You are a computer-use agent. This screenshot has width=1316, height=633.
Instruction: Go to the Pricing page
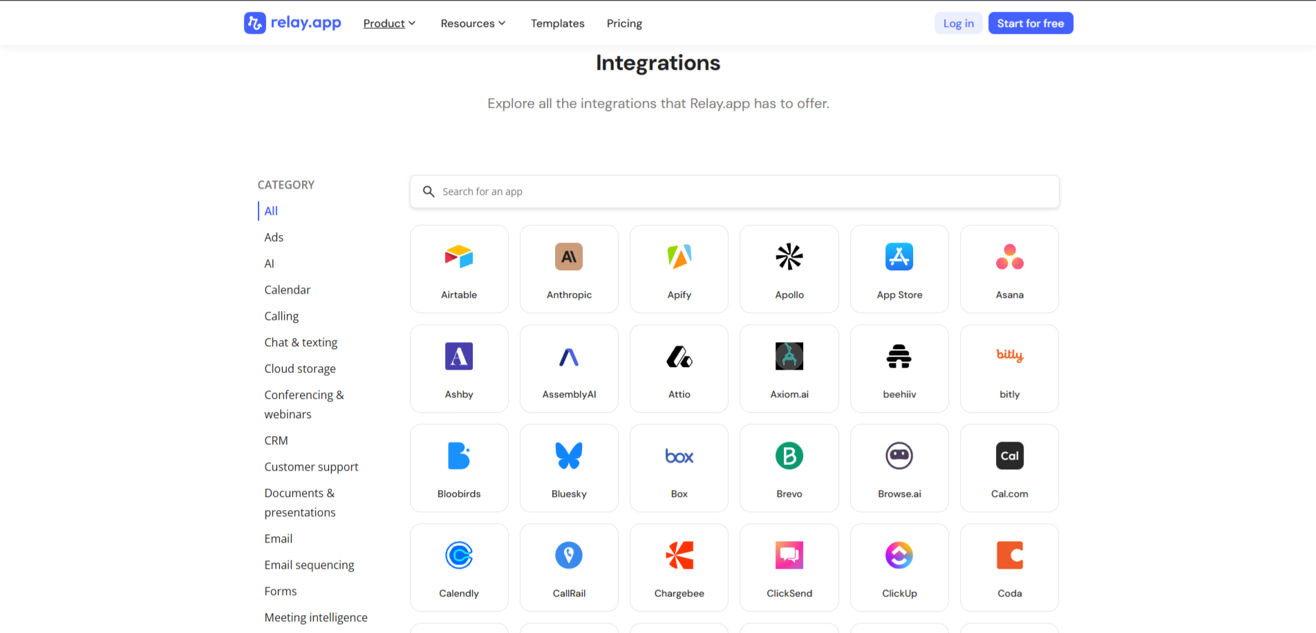[x=624, y=23]
